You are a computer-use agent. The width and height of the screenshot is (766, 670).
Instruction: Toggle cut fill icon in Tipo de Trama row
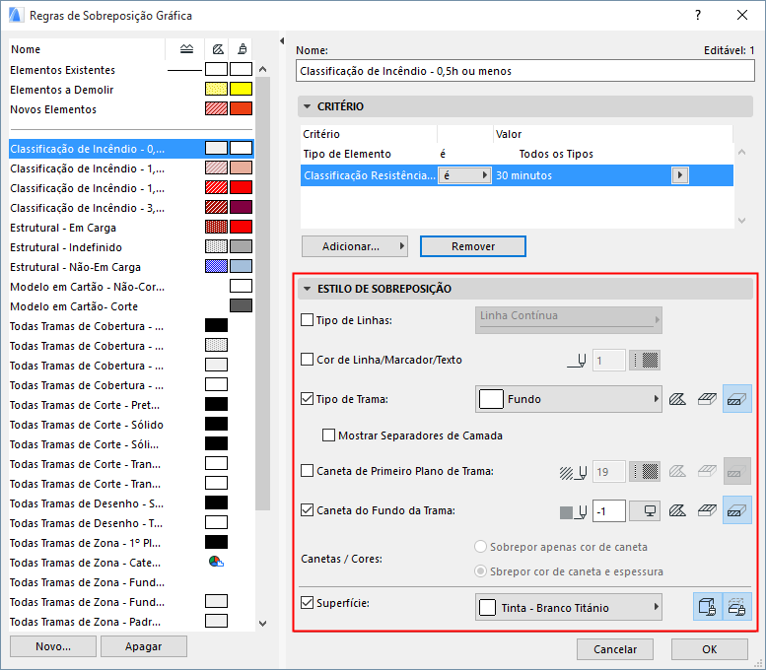(736, 399)
